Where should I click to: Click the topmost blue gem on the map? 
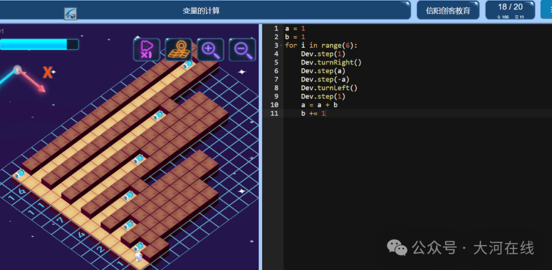[187, 65]
